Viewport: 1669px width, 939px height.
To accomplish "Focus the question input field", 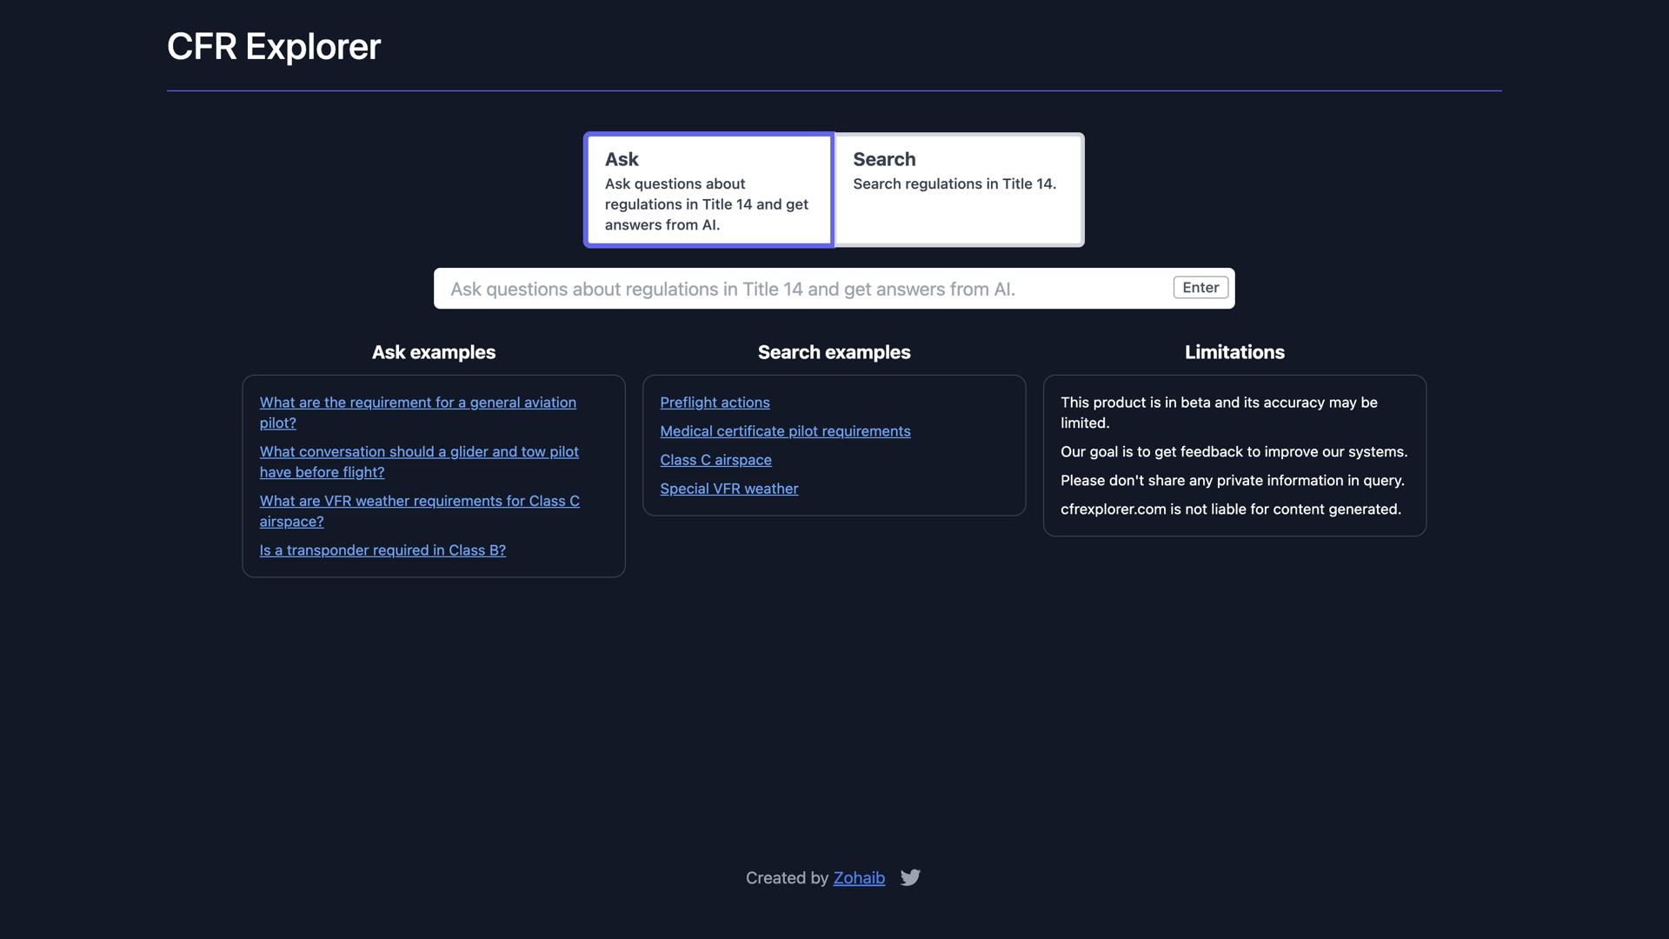I will [x=782, y=289].
